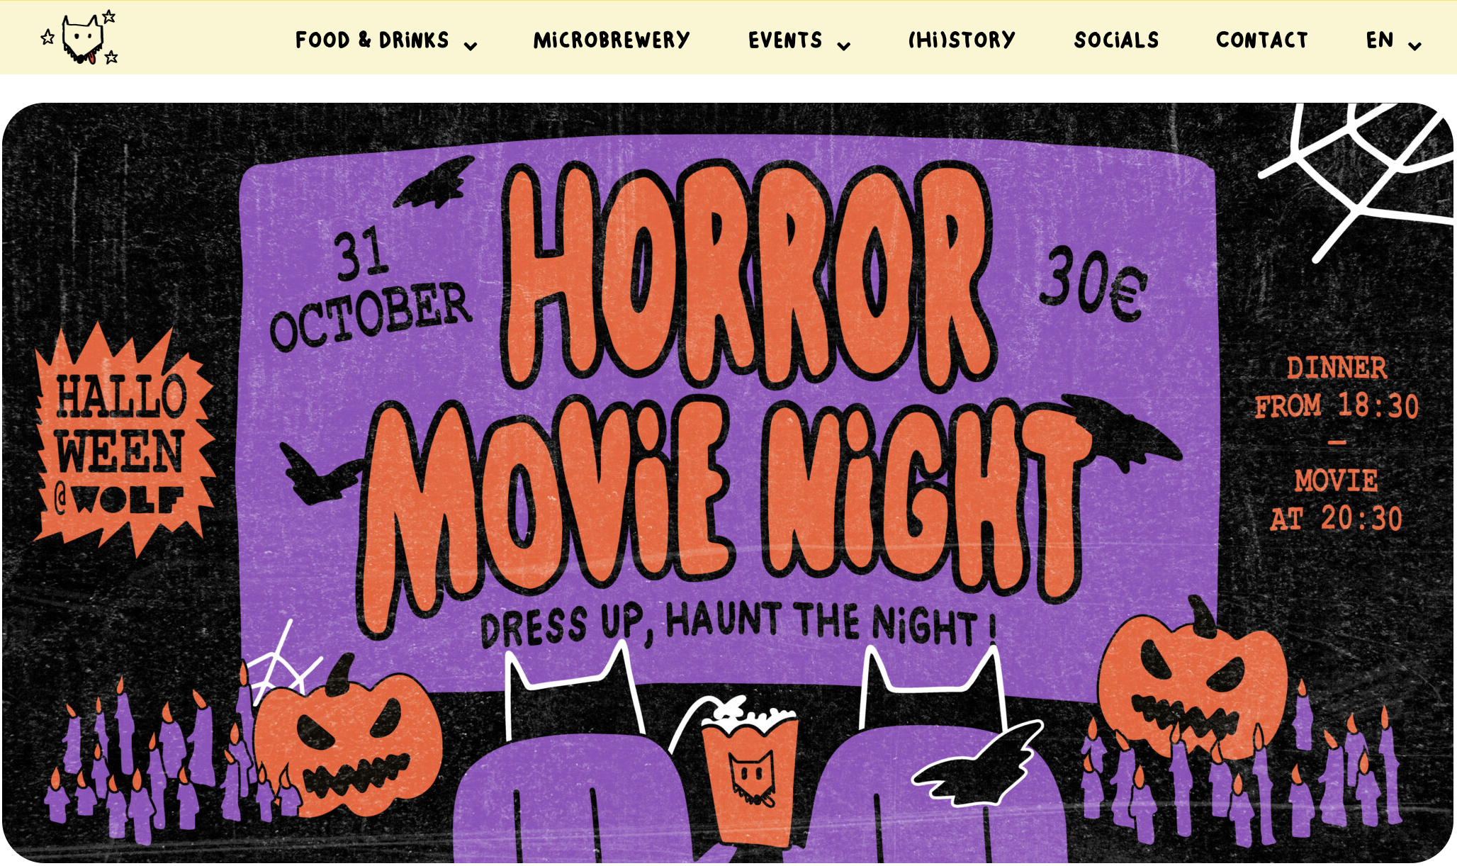Select the Events menu label
The image size is (1457, 866).
tap(785, 40)
